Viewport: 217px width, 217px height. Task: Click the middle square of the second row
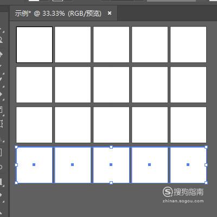coord(111,85)
